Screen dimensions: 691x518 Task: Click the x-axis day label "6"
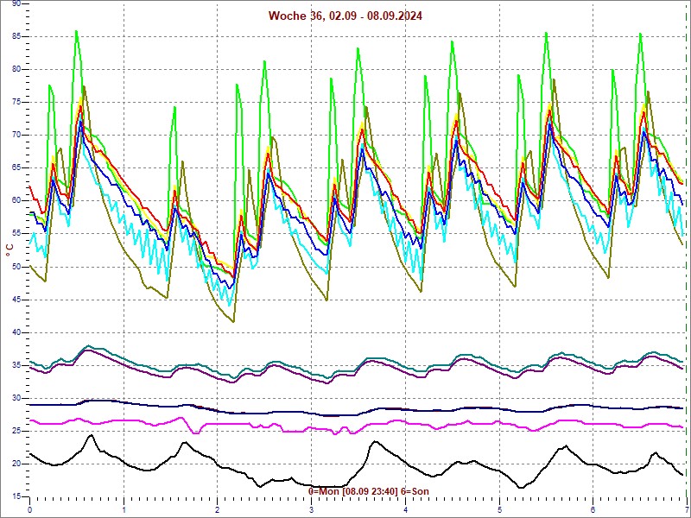tap(593, 511)
